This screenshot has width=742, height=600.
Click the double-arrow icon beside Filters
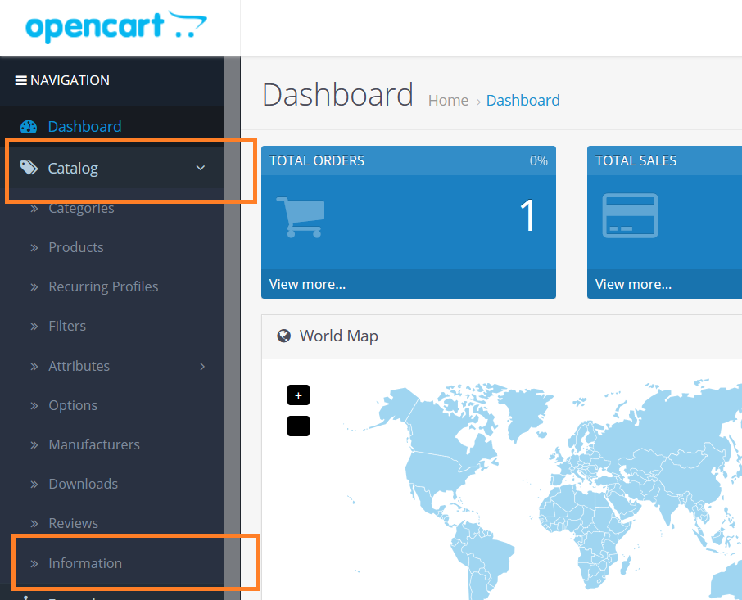(x=34, y=327)
